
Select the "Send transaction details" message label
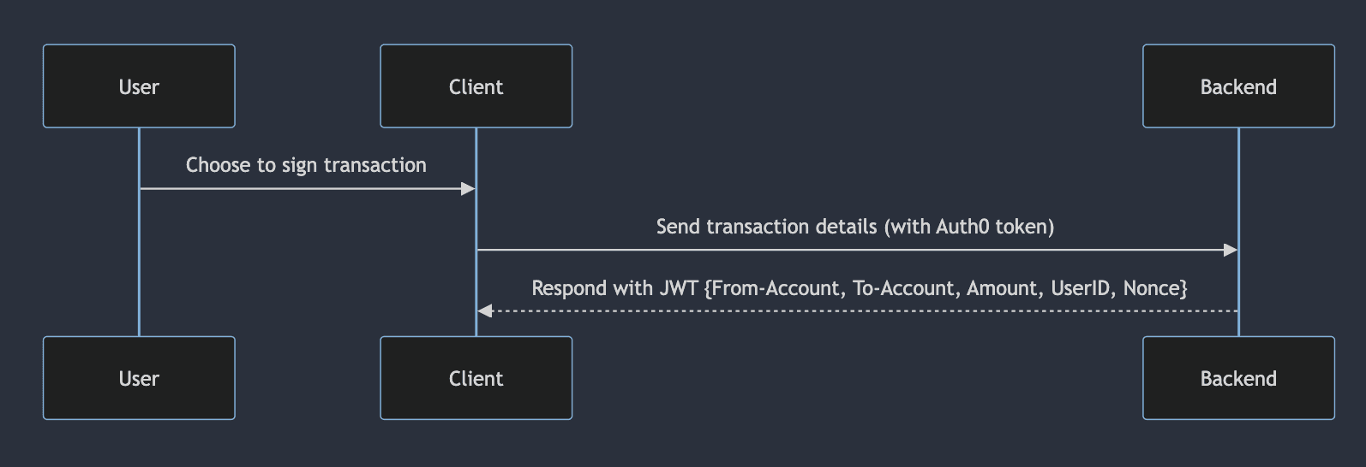pyautogui.click(x=854, y=227)
